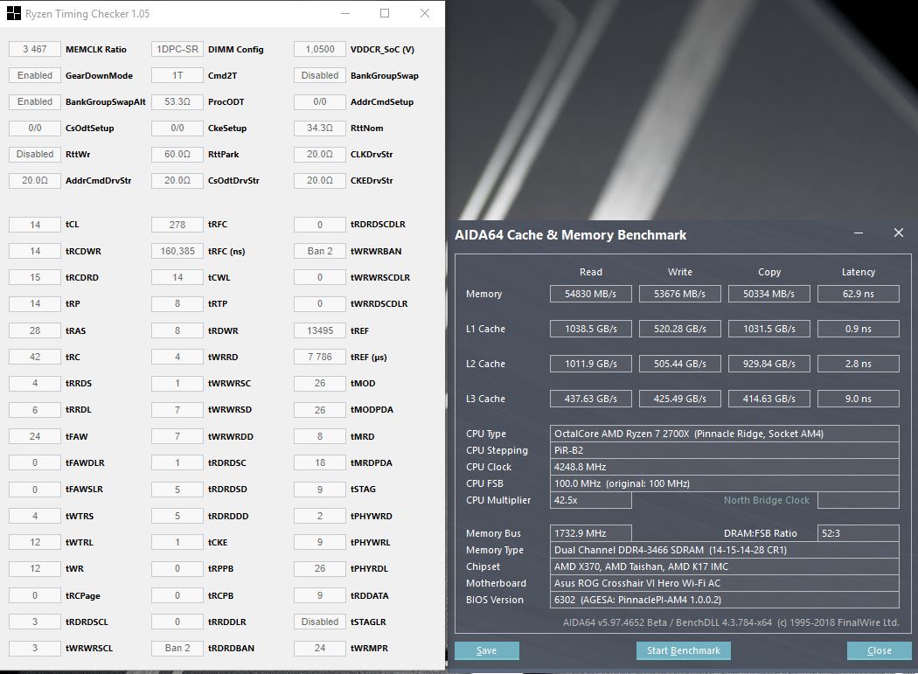Select the CPU FSB 100.0 MHz field
The width and height of the screenshot is (918, 674).
[725, 483]
